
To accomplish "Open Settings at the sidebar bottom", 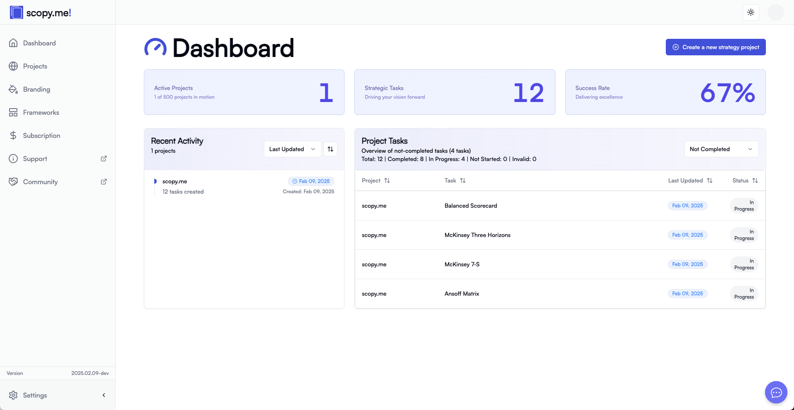I will point(35,395).
